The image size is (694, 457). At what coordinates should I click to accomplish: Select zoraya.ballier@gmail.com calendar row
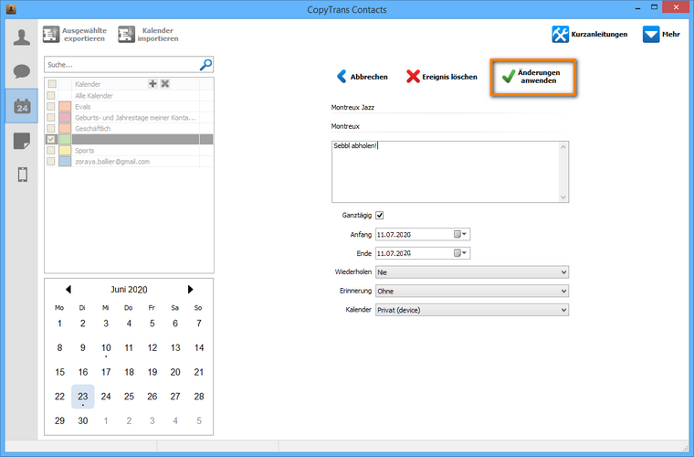click(129, 161)
